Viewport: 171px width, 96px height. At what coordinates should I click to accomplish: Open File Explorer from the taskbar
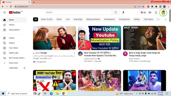click(57, 94)
